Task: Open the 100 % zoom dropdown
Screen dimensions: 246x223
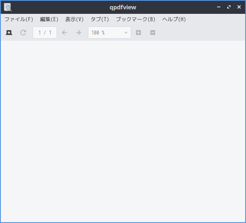Action: tap(110, 33)
